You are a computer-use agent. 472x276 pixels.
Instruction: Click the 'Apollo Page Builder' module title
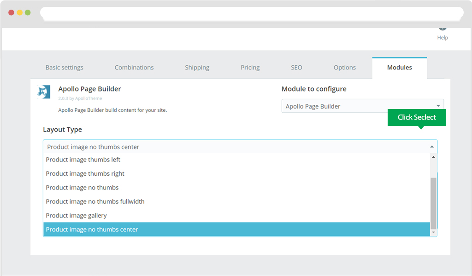pyautogui.click(x=90, y=89)
